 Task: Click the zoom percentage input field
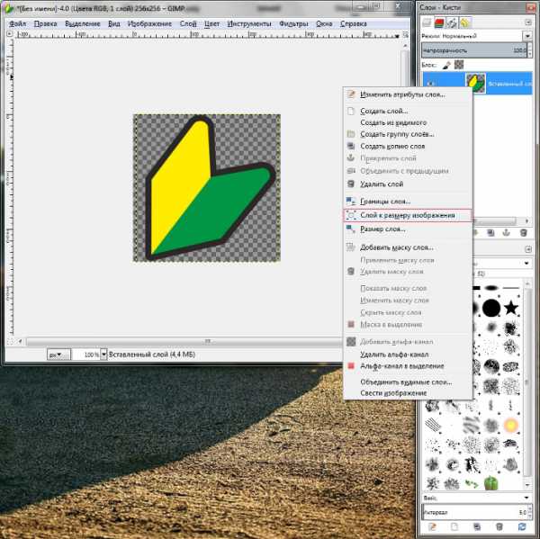pyautogui.click(x=85, y=355)
